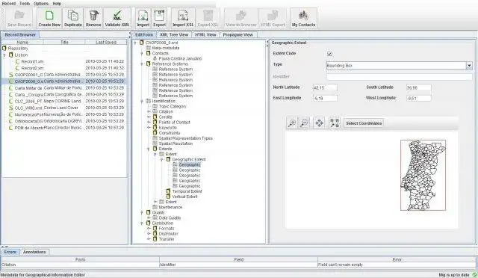Sort records by the Name column
478x278 pixels.
click(22, 42)
